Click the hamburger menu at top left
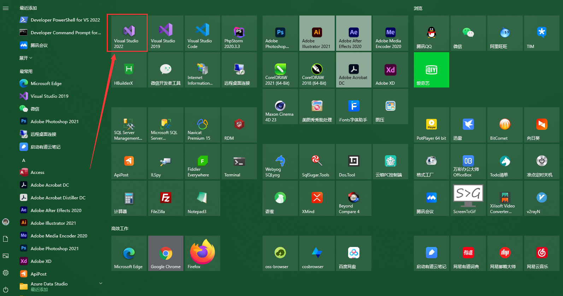This screenshot has width=563, height=296. (x=6, y=8)
